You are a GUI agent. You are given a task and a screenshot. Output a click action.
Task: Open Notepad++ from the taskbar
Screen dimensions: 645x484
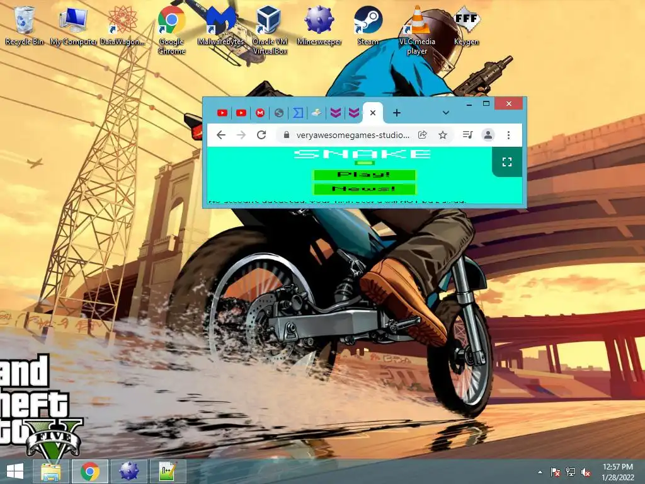click(168, 471)
